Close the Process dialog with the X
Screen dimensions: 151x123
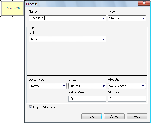click(144, 3)
